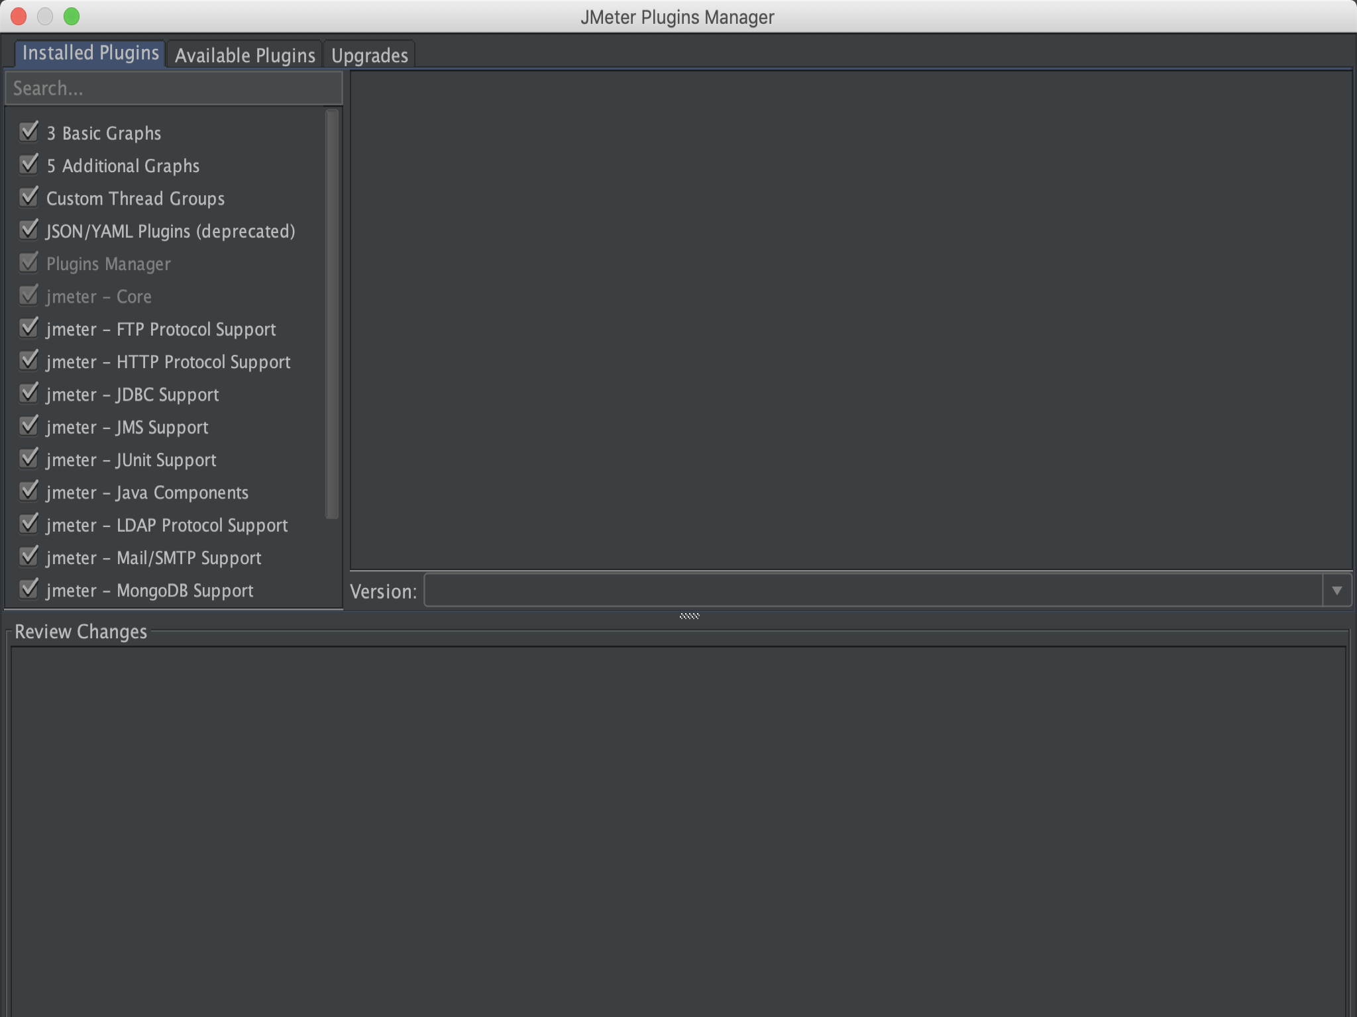The image size is (1357, 1017).
Task: Select jmeter - HTTP Protocol Support item
Action: coord(168,362)
